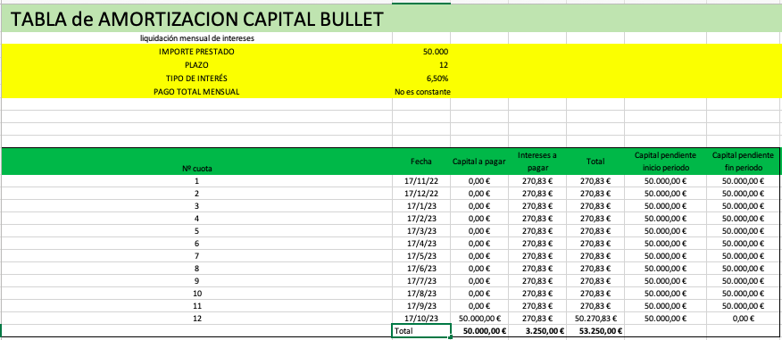
Task: Click the Capital a pagar header
Action: click(479, 161)
